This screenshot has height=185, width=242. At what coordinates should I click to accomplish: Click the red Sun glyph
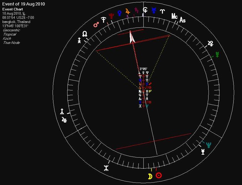click(159, 175)
